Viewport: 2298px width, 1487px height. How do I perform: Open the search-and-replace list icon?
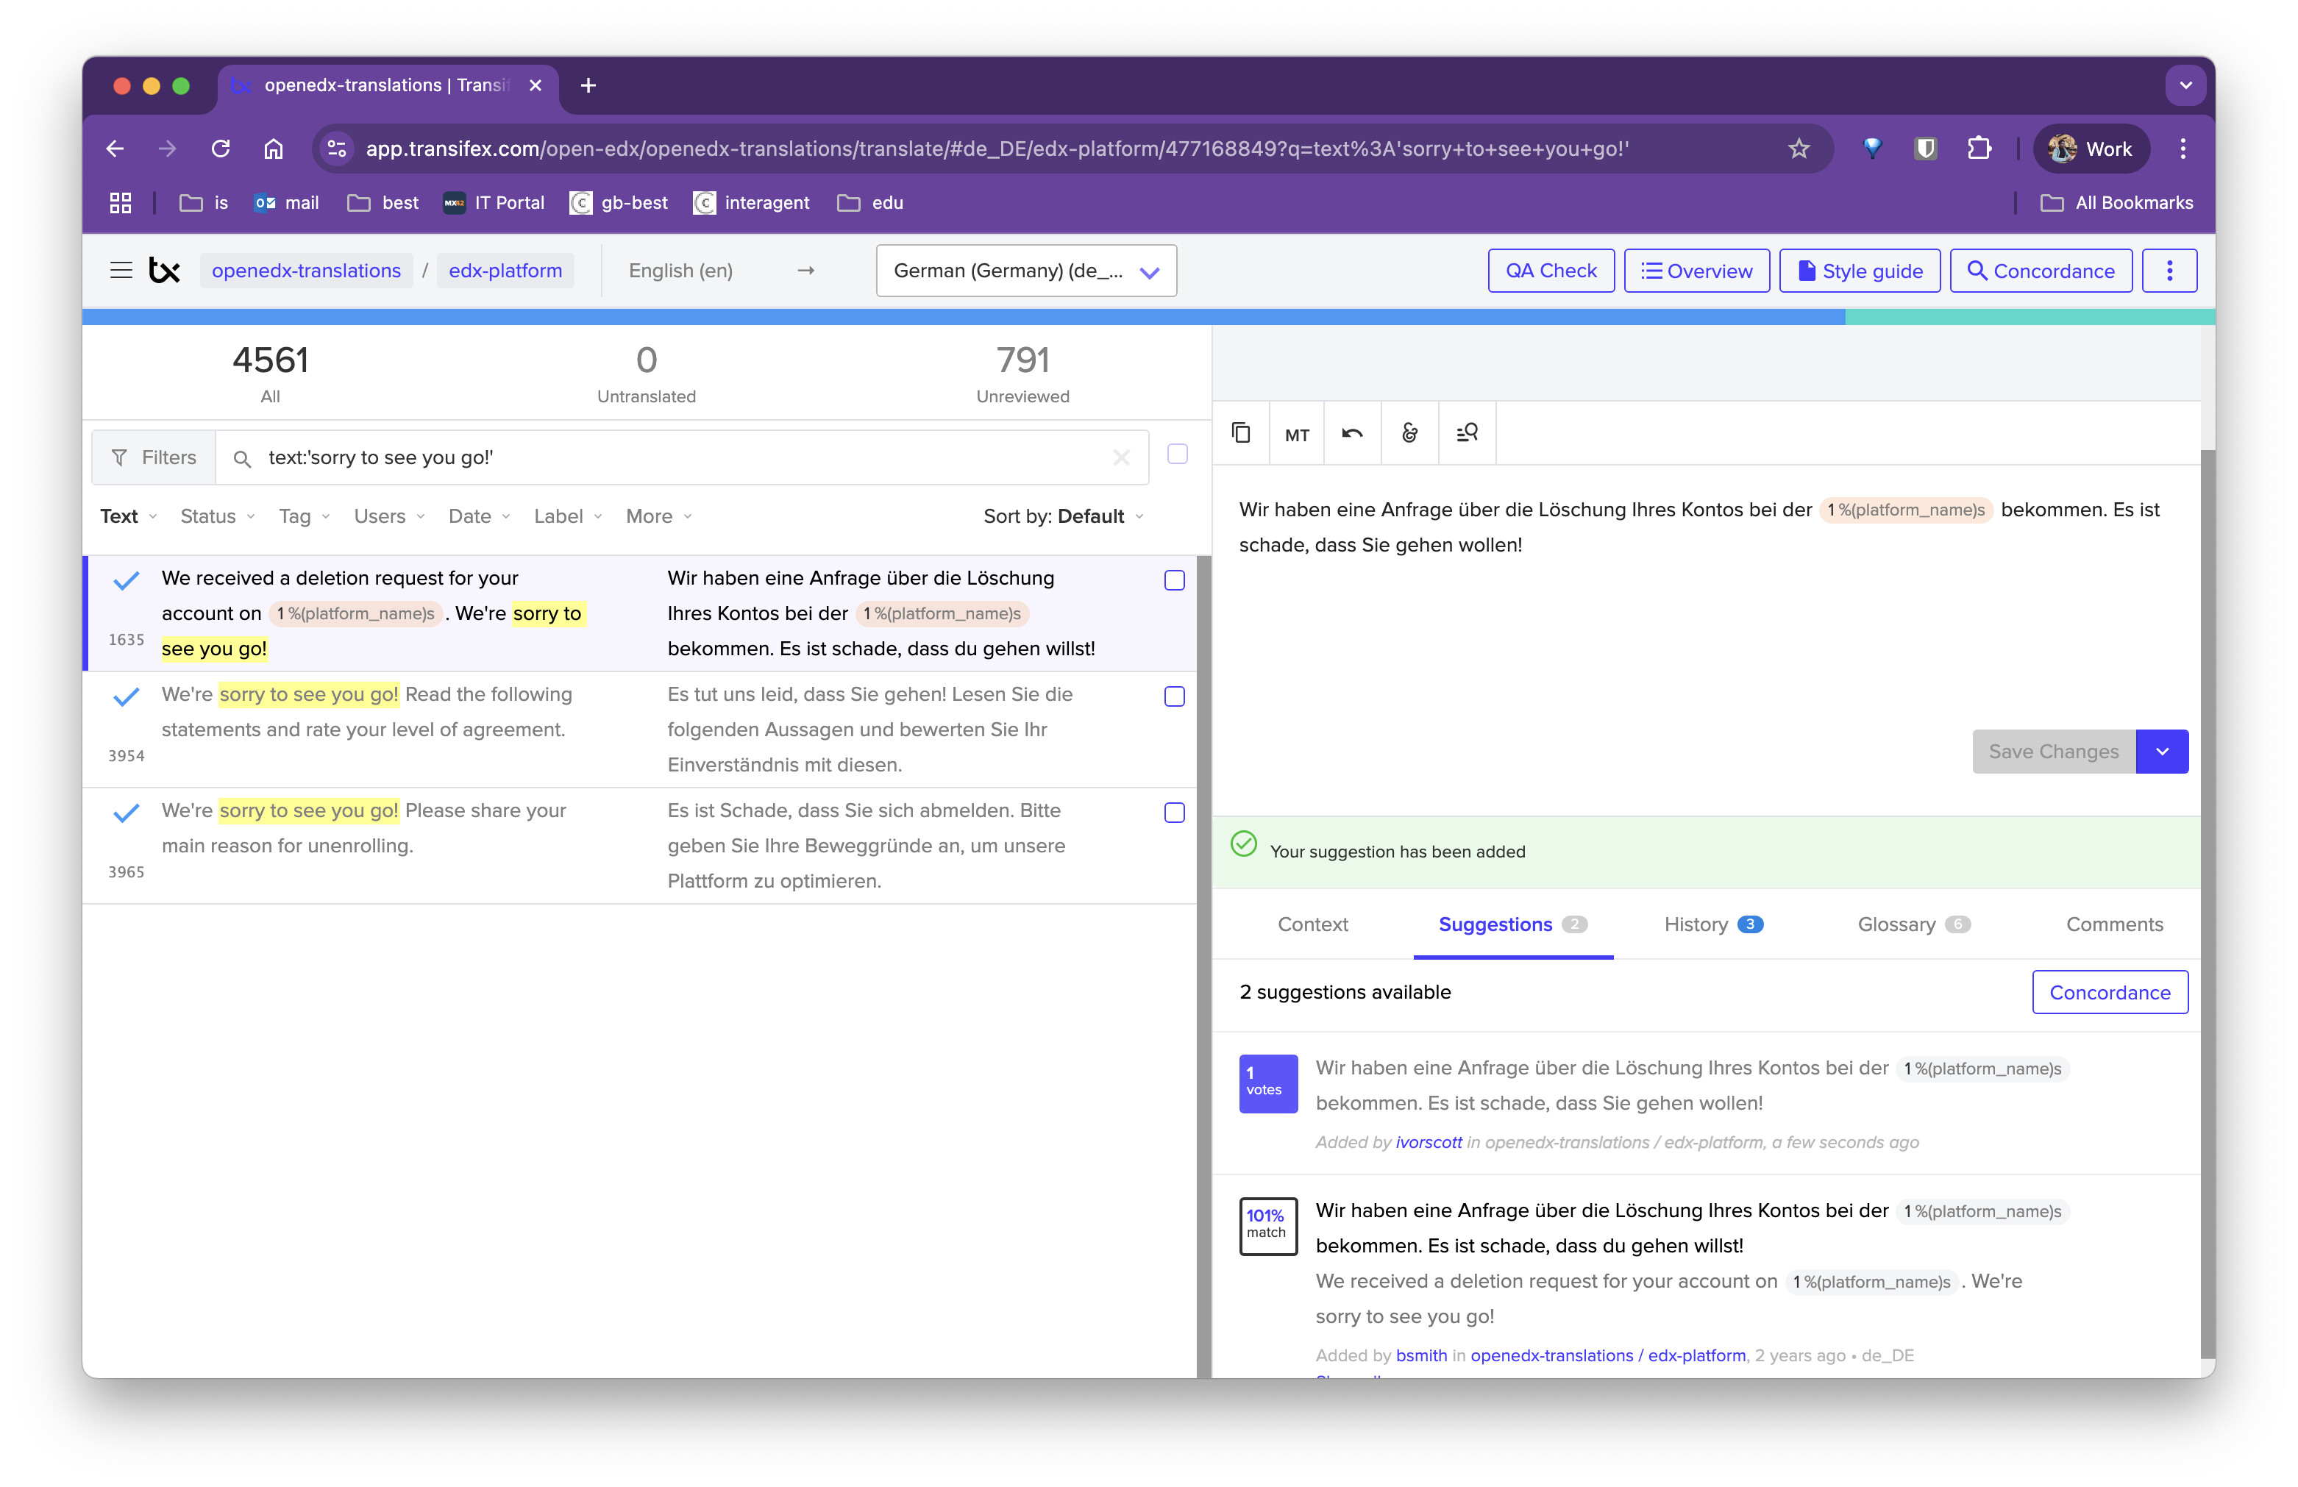(1467, 434)
